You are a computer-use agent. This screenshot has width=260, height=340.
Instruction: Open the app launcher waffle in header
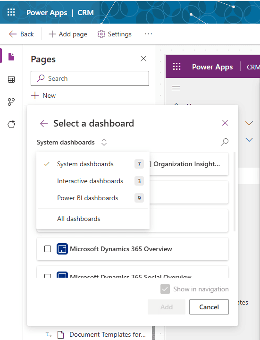(11, 12)
